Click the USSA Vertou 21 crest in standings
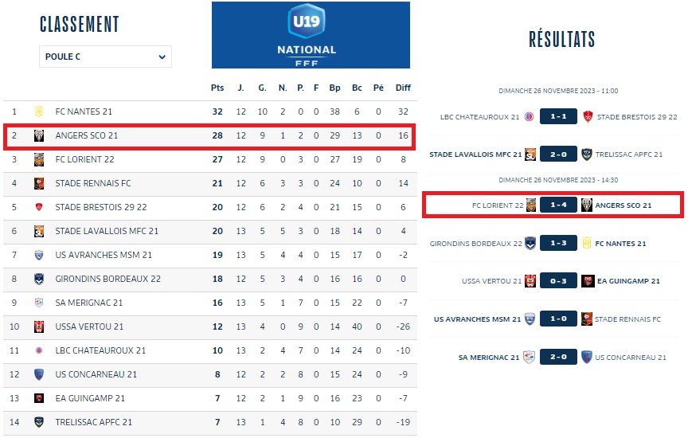Image resolution: width=688 pixels, height=438 pixels. pos(38,327)
